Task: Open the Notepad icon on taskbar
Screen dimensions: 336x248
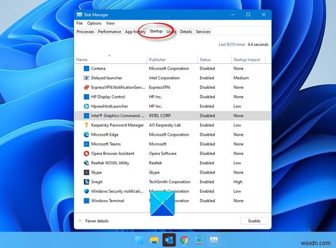Action: pyautogui.click(x=199, y=240)
